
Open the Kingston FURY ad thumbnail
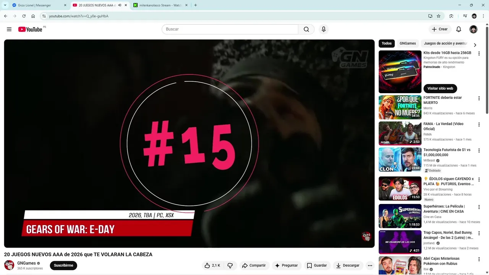(x=400, y=72)
